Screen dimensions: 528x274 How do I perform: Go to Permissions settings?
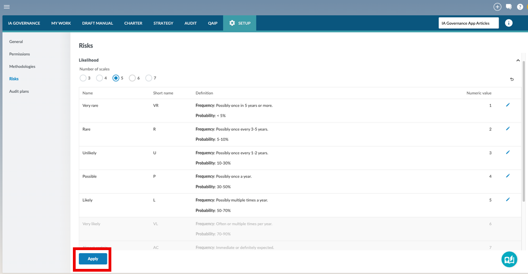pos(20,54)
